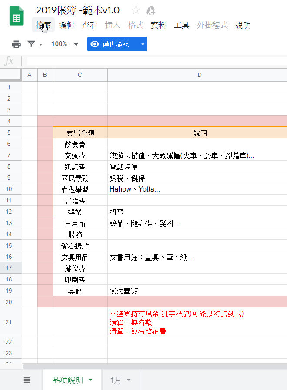Open the 1月 tab dropdown arrow
This screenshot has height=390, width=287.
tap(129, 380)
